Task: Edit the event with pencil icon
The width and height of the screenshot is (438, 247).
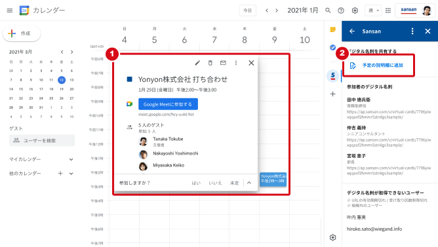Action: point(197,63)
